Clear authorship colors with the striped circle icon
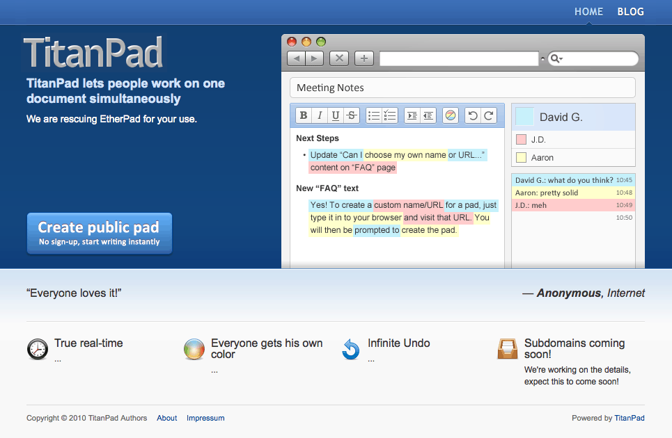 451,116
